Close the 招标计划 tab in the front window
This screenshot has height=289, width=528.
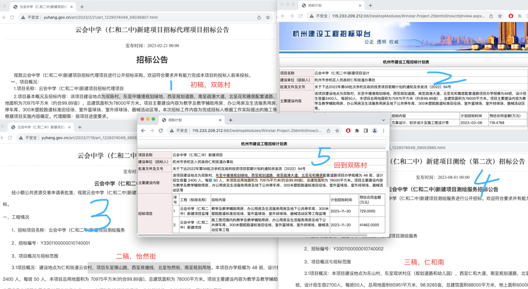(220, 120)
